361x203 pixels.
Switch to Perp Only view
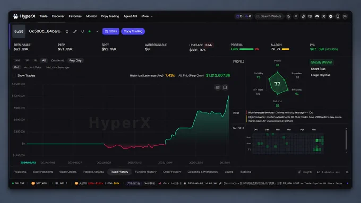(75, 61)
